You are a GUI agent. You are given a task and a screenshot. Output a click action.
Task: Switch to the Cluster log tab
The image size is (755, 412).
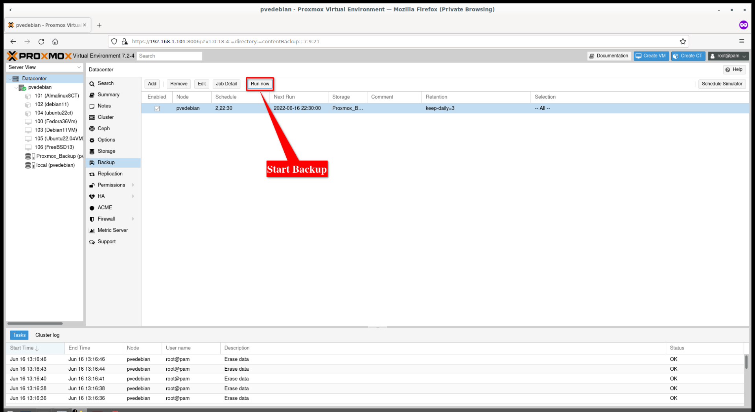point(47,335)
